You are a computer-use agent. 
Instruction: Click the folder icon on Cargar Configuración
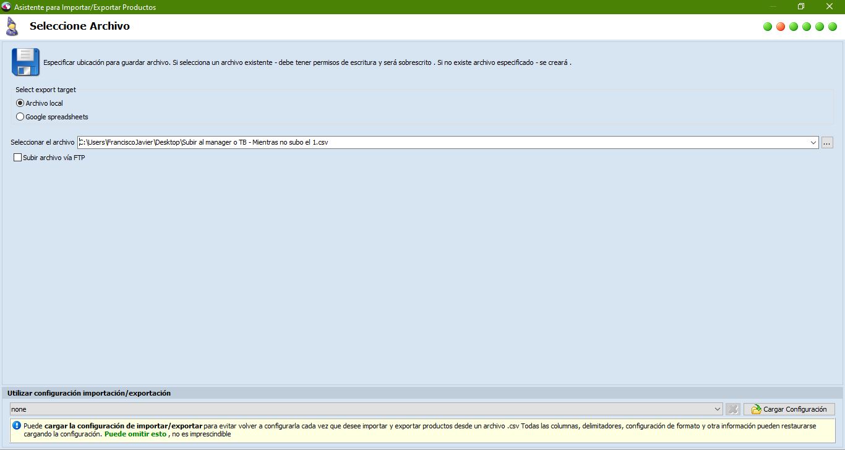point(756,409)
